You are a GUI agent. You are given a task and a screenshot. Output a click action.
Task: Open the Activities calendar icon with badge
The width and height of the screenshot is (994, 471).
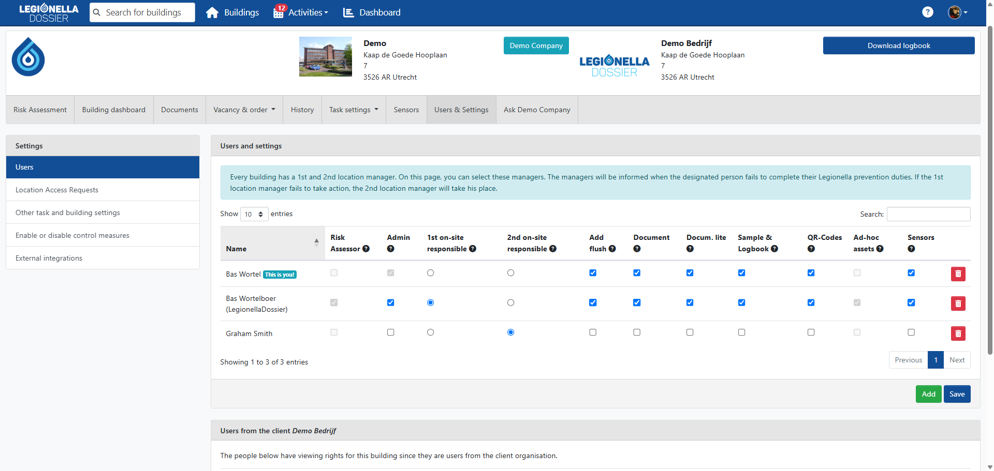pyautogui.click(x=279, y=12)
